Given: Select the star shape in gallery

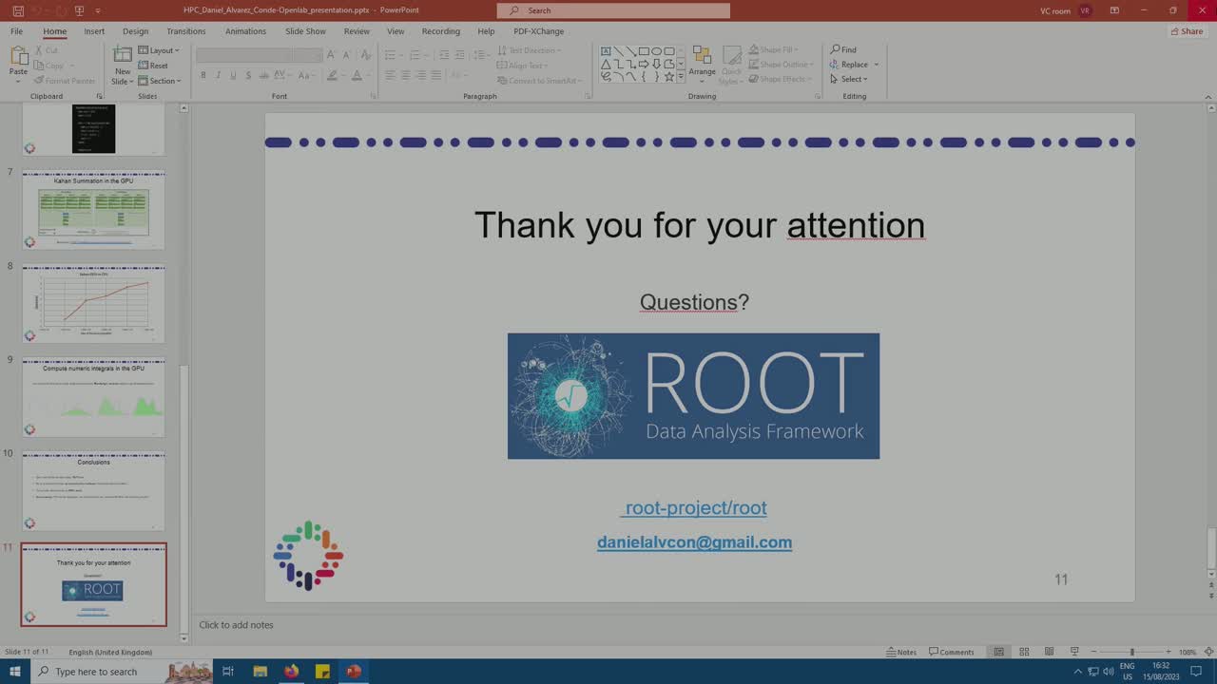Looking at the screenshot, I should [668, 77].
